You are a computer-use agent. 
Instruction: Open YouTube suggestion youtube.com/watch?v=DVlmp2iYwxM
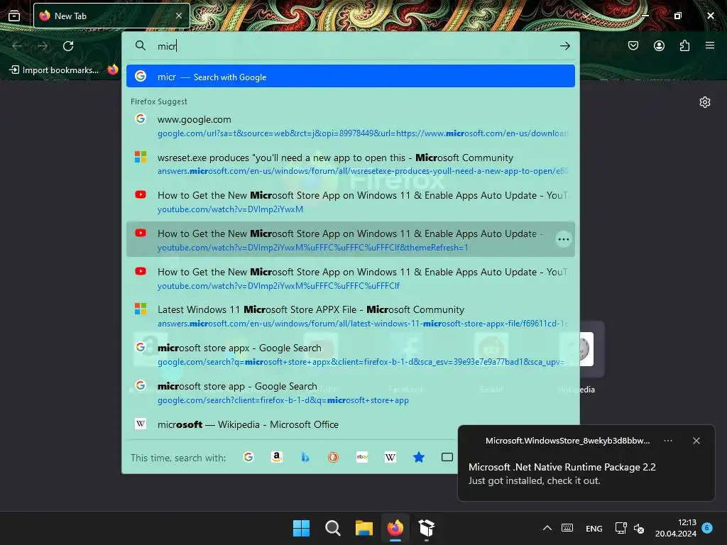pyautogui.click(x=351, y=202)
